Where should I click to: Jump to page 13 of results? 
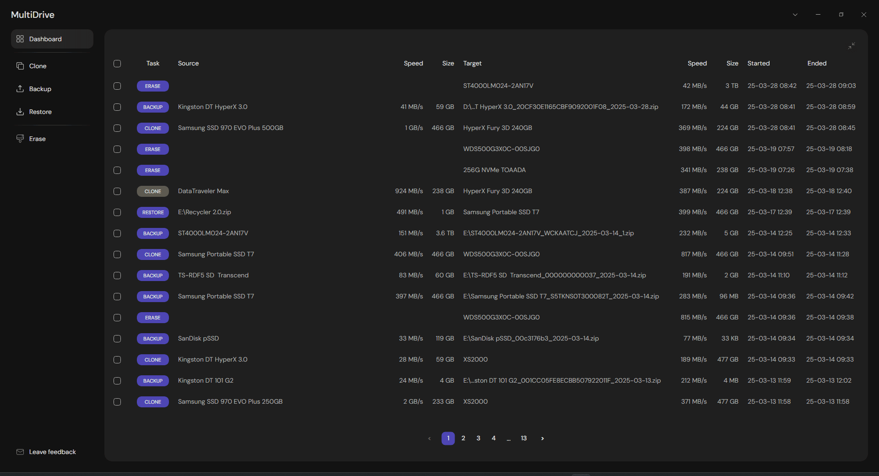click(x=524, y=438)
